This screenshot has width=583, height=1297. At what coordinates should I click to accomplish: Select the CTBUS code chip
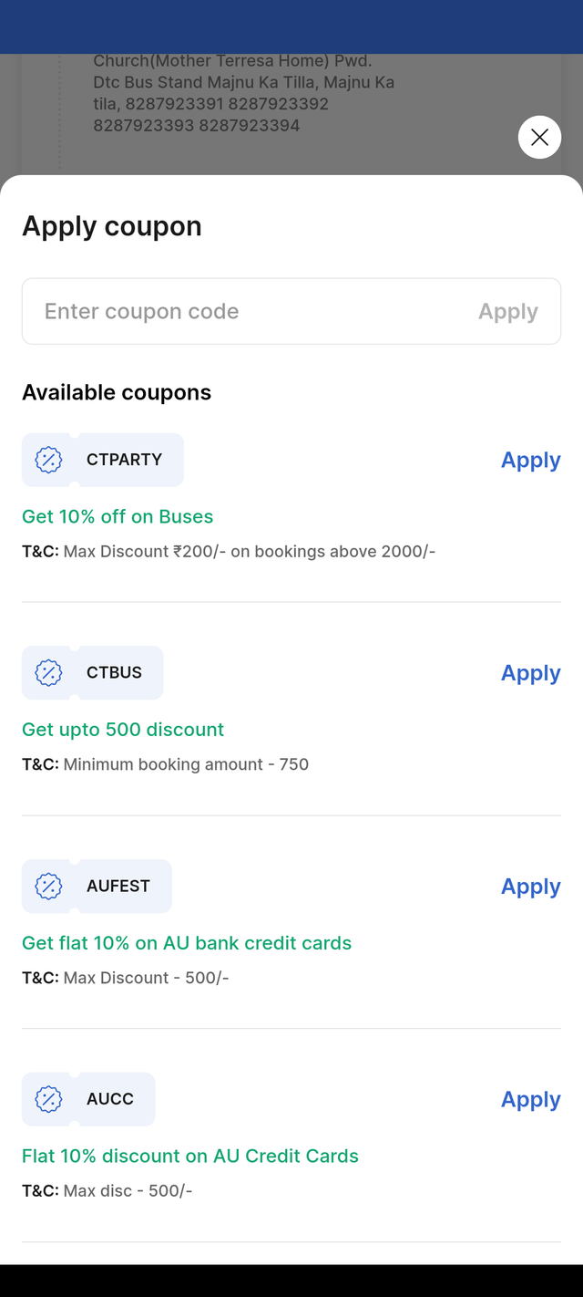pyautogui.click(x=93, y=673)
